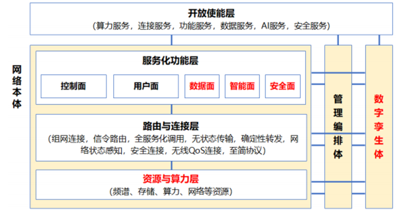The height and width of the screenshot is (213, 397).
Task: Click connector line above 数字孪生体 column
Action: 379,40
